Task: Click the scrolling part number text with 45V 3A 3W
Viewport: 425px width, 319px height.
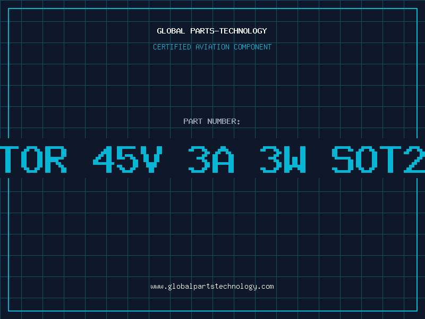Action: tap(212, 159)
